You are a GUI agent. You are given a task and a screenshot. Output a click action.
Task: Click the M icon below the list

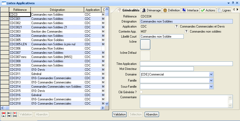[x=15, y=116]
